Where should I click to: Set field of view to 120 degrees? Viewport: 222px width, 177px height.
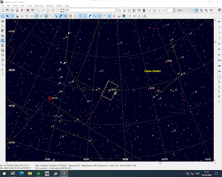click(x=219, y=60)
